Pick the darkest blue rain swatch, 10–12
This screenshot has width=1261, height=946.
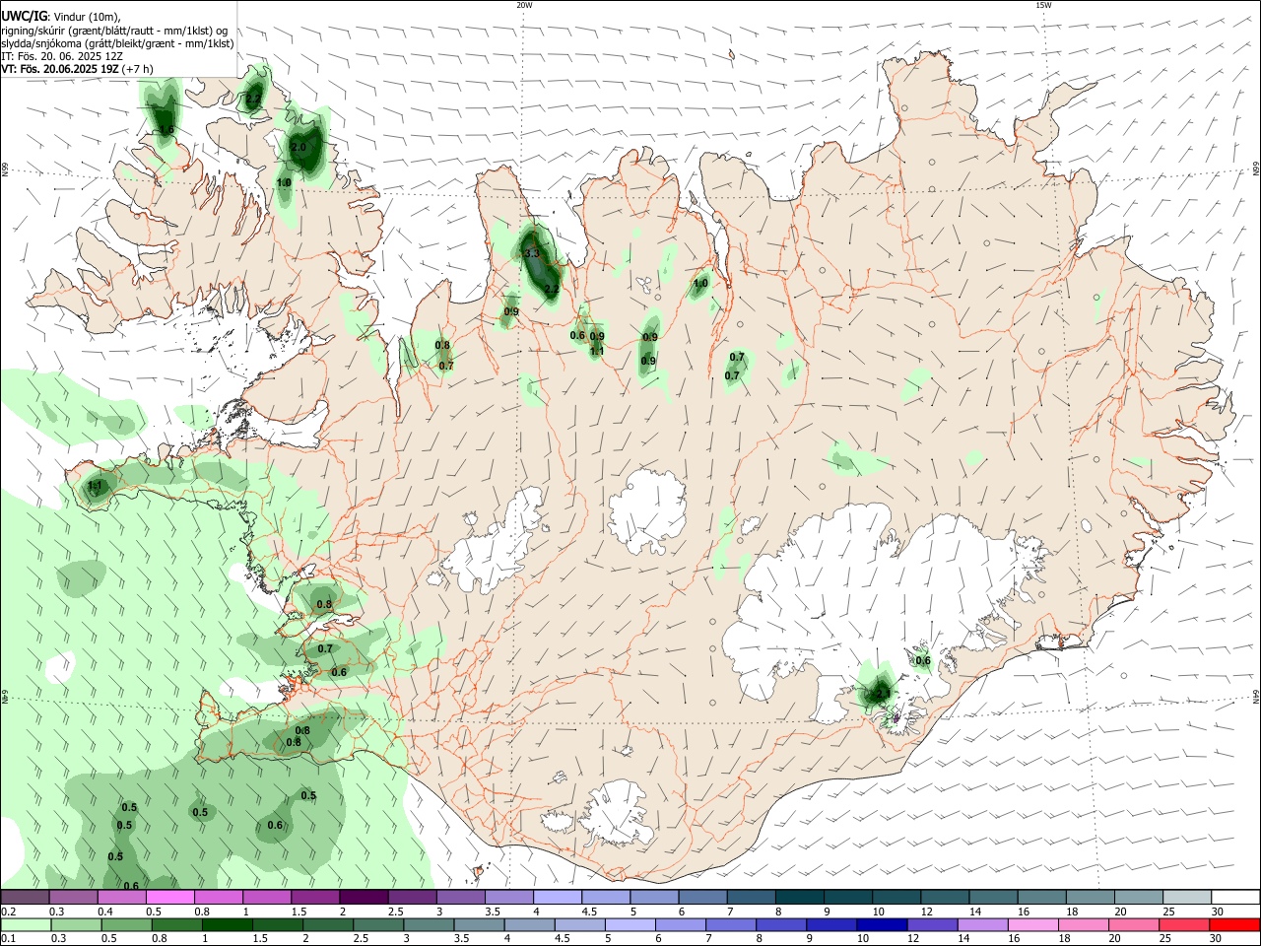click(882, 924)
